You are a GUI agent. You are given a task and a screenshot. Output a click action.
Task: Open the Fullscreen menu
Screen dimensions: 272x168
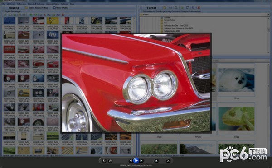point(22,4)
